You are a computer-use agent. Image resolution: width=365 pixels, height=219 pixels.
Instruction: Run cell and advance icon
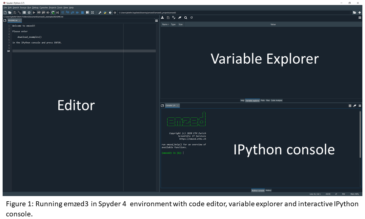[44, 12]
